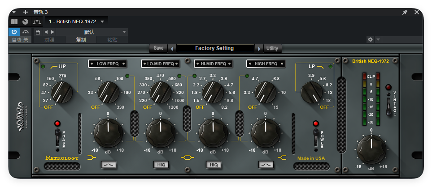Click the red LED above PHASE switch

pyautogui.click(x=57, y=123)
